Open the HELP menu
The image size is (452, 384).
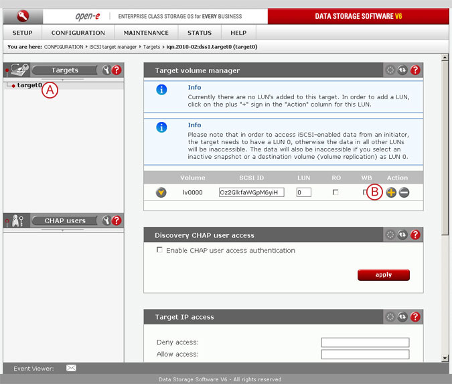238,33
